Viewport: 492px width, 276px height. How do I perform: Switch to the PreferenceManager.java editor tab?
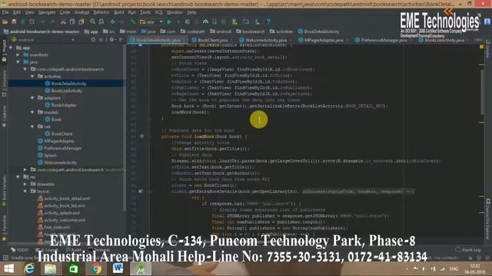click(384, 40)
